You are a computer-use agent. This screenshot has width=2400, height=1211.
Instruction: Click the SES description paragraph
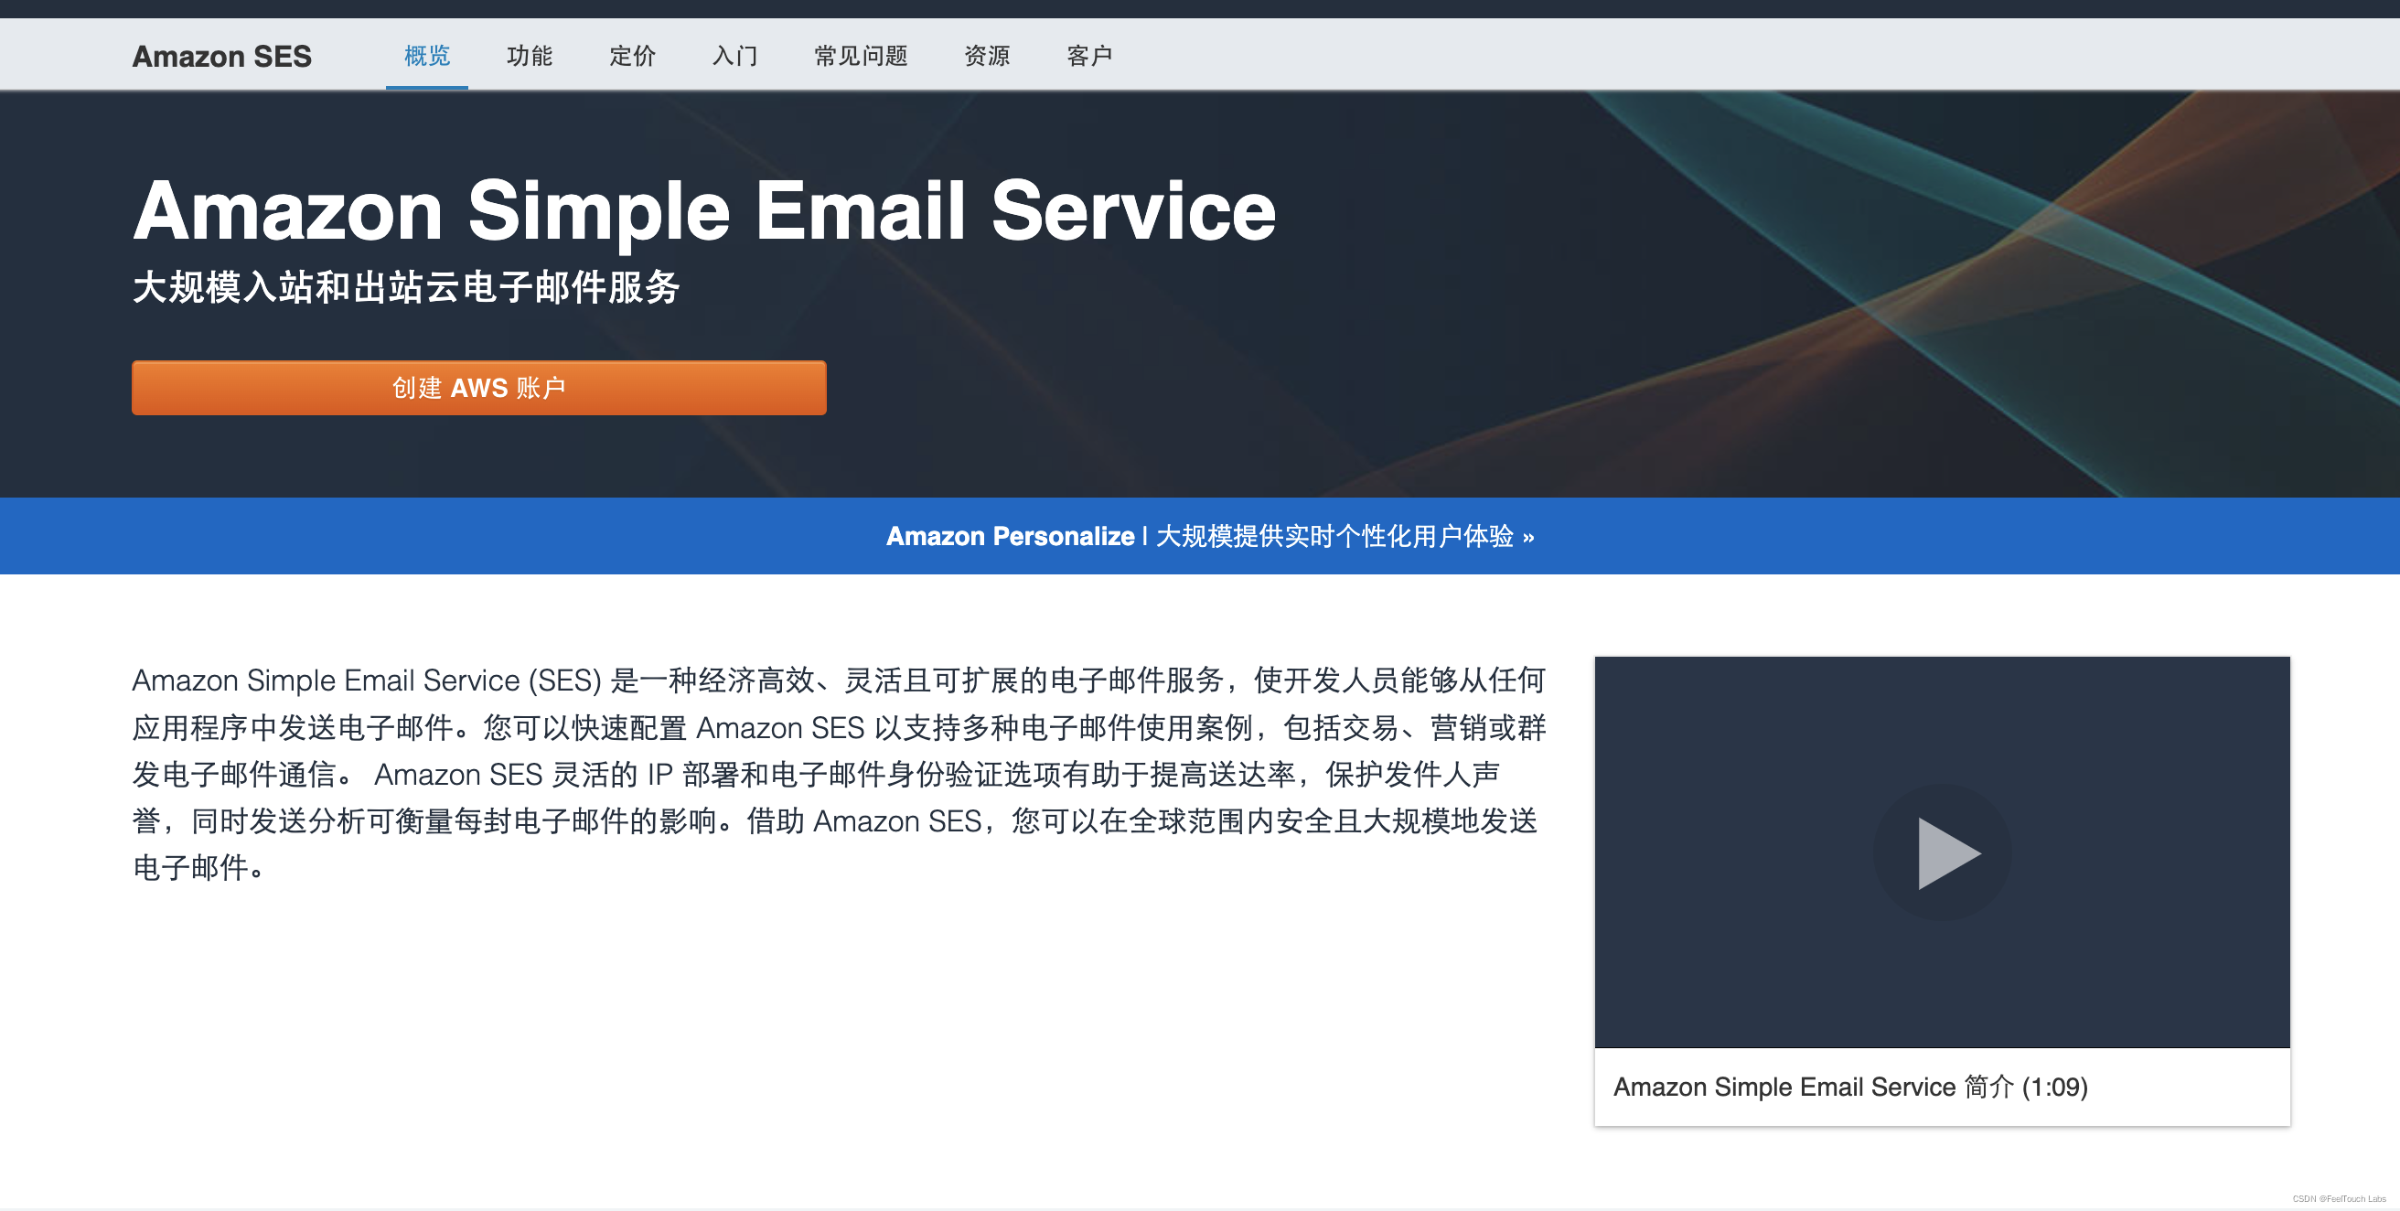[x=839, y=773]
